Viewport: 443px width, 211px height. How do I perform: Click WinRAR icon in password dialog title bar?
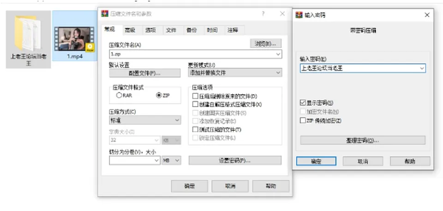tap(299, 15)
